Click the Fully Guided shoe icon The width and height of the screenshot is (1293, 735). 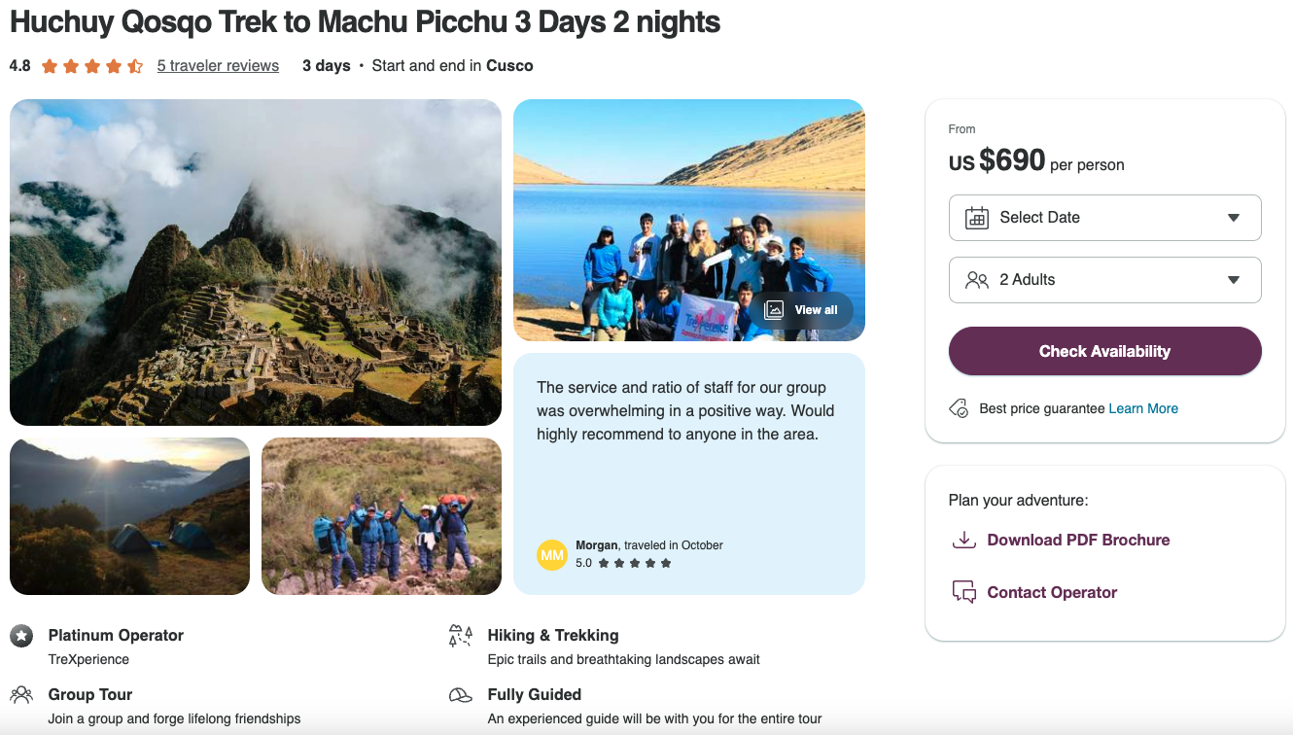click(x=461, y=695)
